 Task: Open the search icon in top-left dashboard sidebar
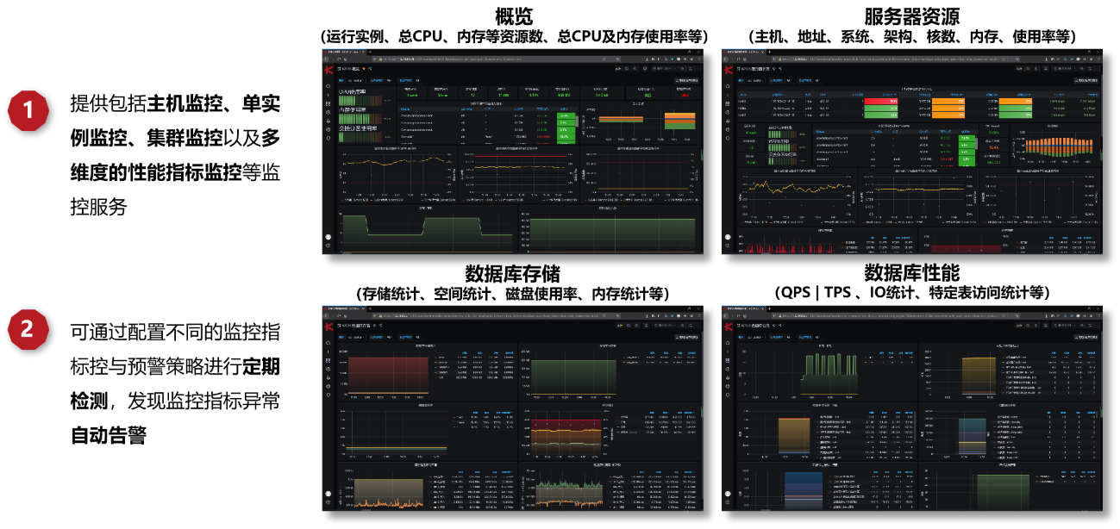click(328, 86)
